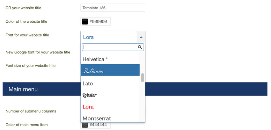
Task: Choose Helvetica * from the font list
Action: [110, 59]
